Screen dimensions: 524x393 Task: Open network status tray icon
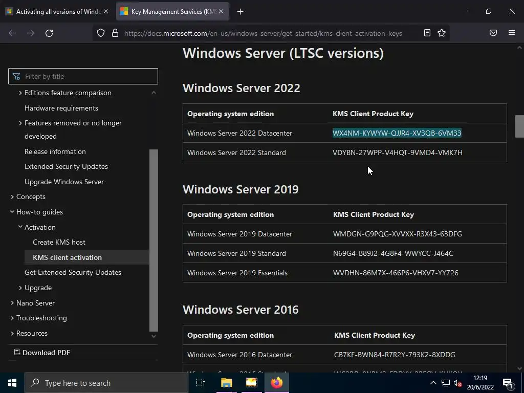pyautogui.click(x=446, y=383)
